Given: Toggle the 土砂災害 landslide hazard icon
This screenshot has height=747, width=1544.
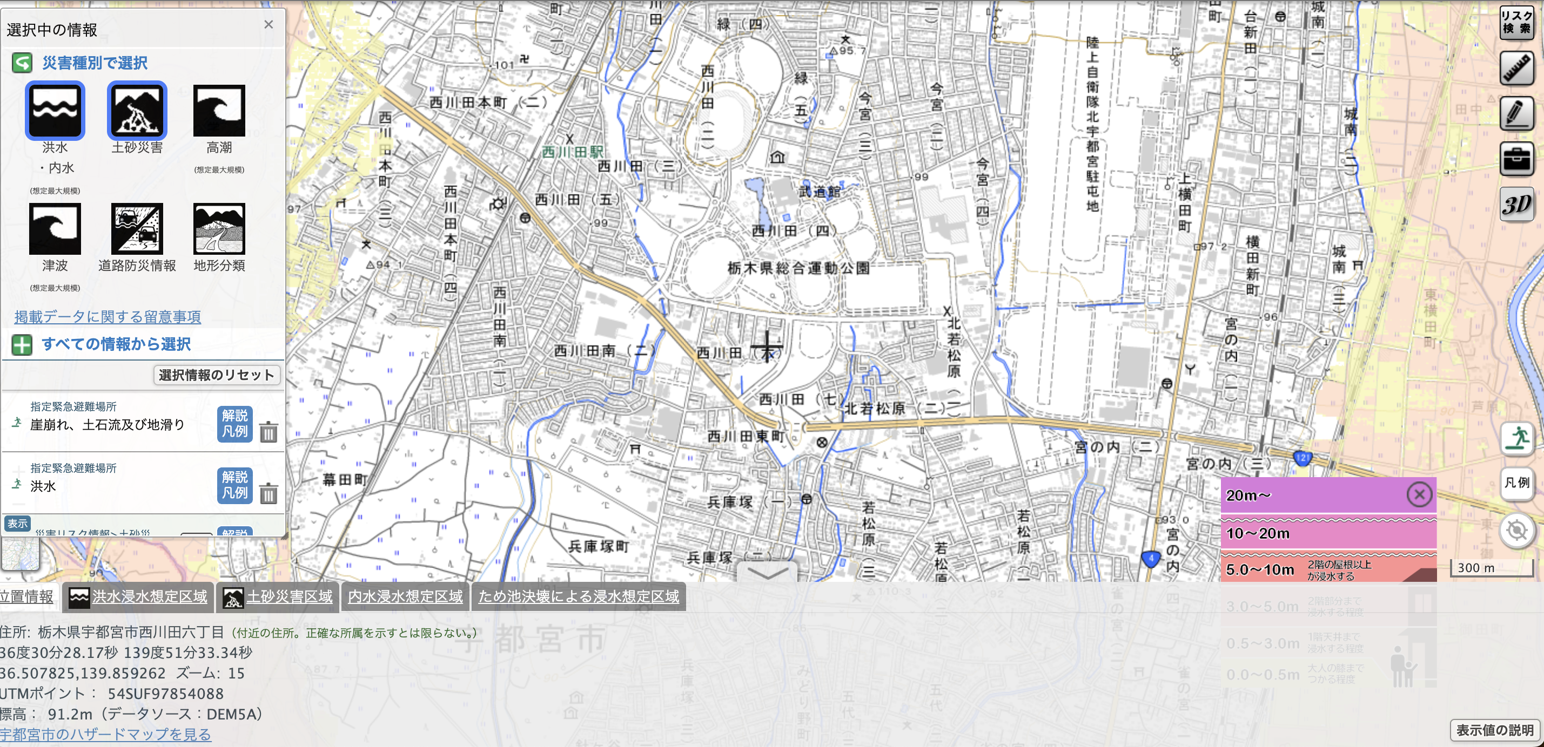Looking at the screenshot, I should click(x=137, y=111).
